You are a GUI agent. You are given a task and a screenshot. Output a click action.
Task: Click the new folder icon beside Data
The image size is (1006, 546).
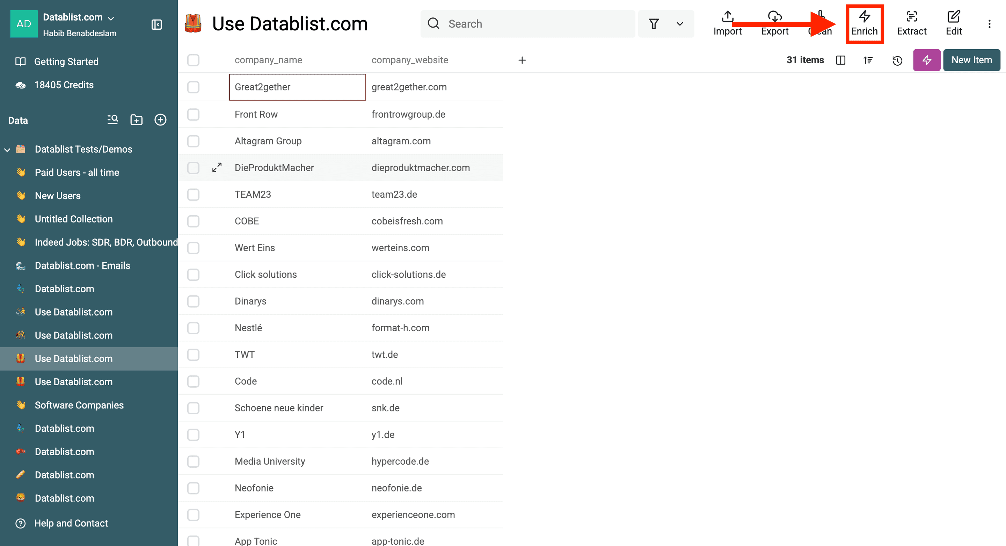tap(136, 120)
